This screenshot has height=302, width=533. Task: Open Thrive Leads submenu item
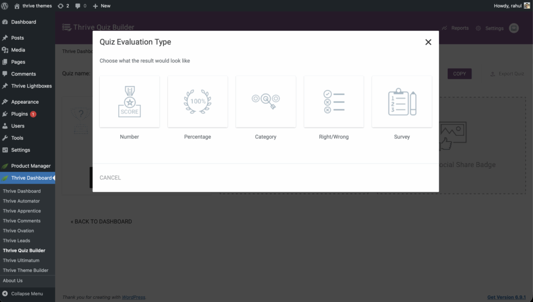tap(17, 241)
